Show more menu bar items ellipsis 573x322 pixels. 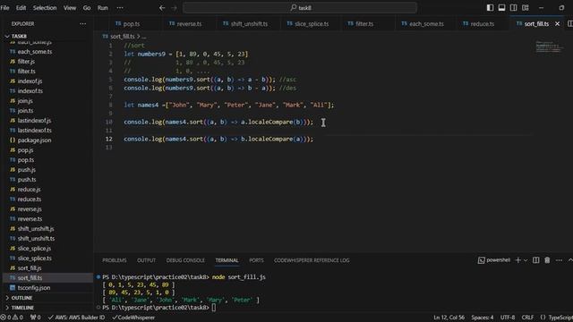(120, 8)
